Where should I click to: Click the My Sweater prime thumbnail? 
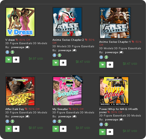(67, 91)
